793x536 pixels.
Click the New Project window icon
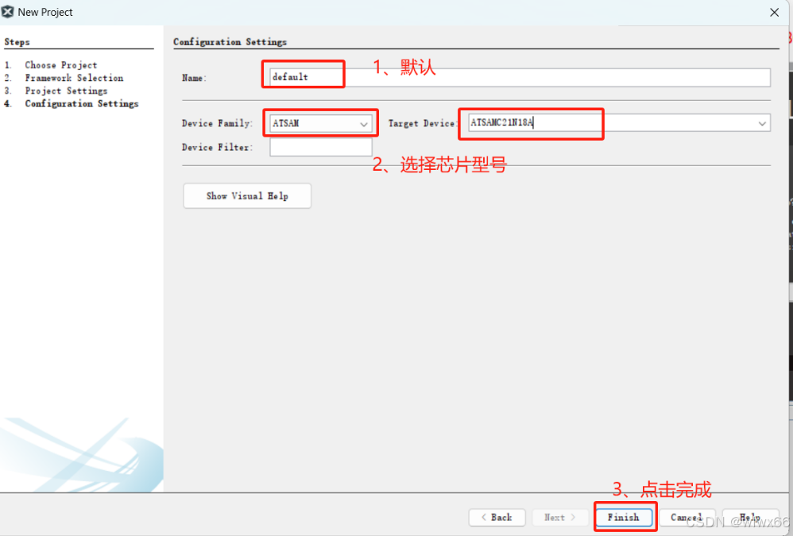pyautogui.click(x=10, y=11)
